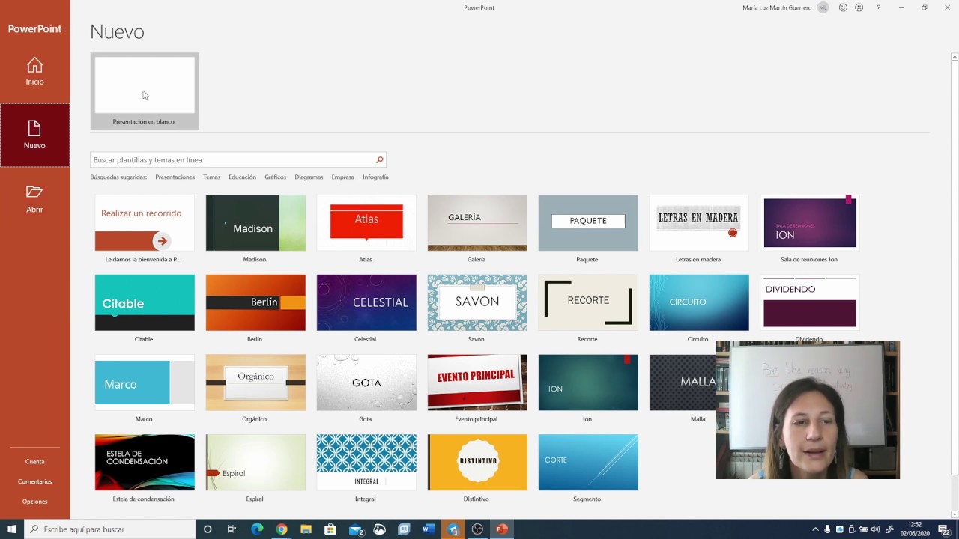Viewport: 959px width, 539px height.
Task: Open File Explorer from the taskbar
Action: (x=306, y=529)
